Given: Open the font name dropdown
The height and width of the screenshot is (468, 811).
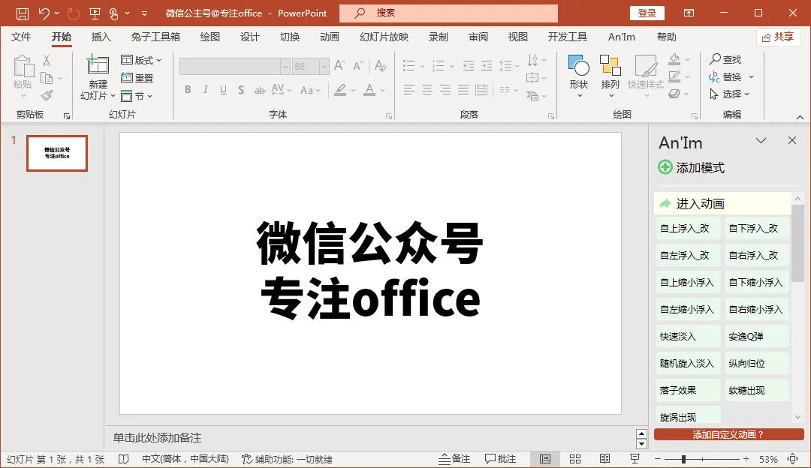Looking at the screenshot, I should [285, 66].
